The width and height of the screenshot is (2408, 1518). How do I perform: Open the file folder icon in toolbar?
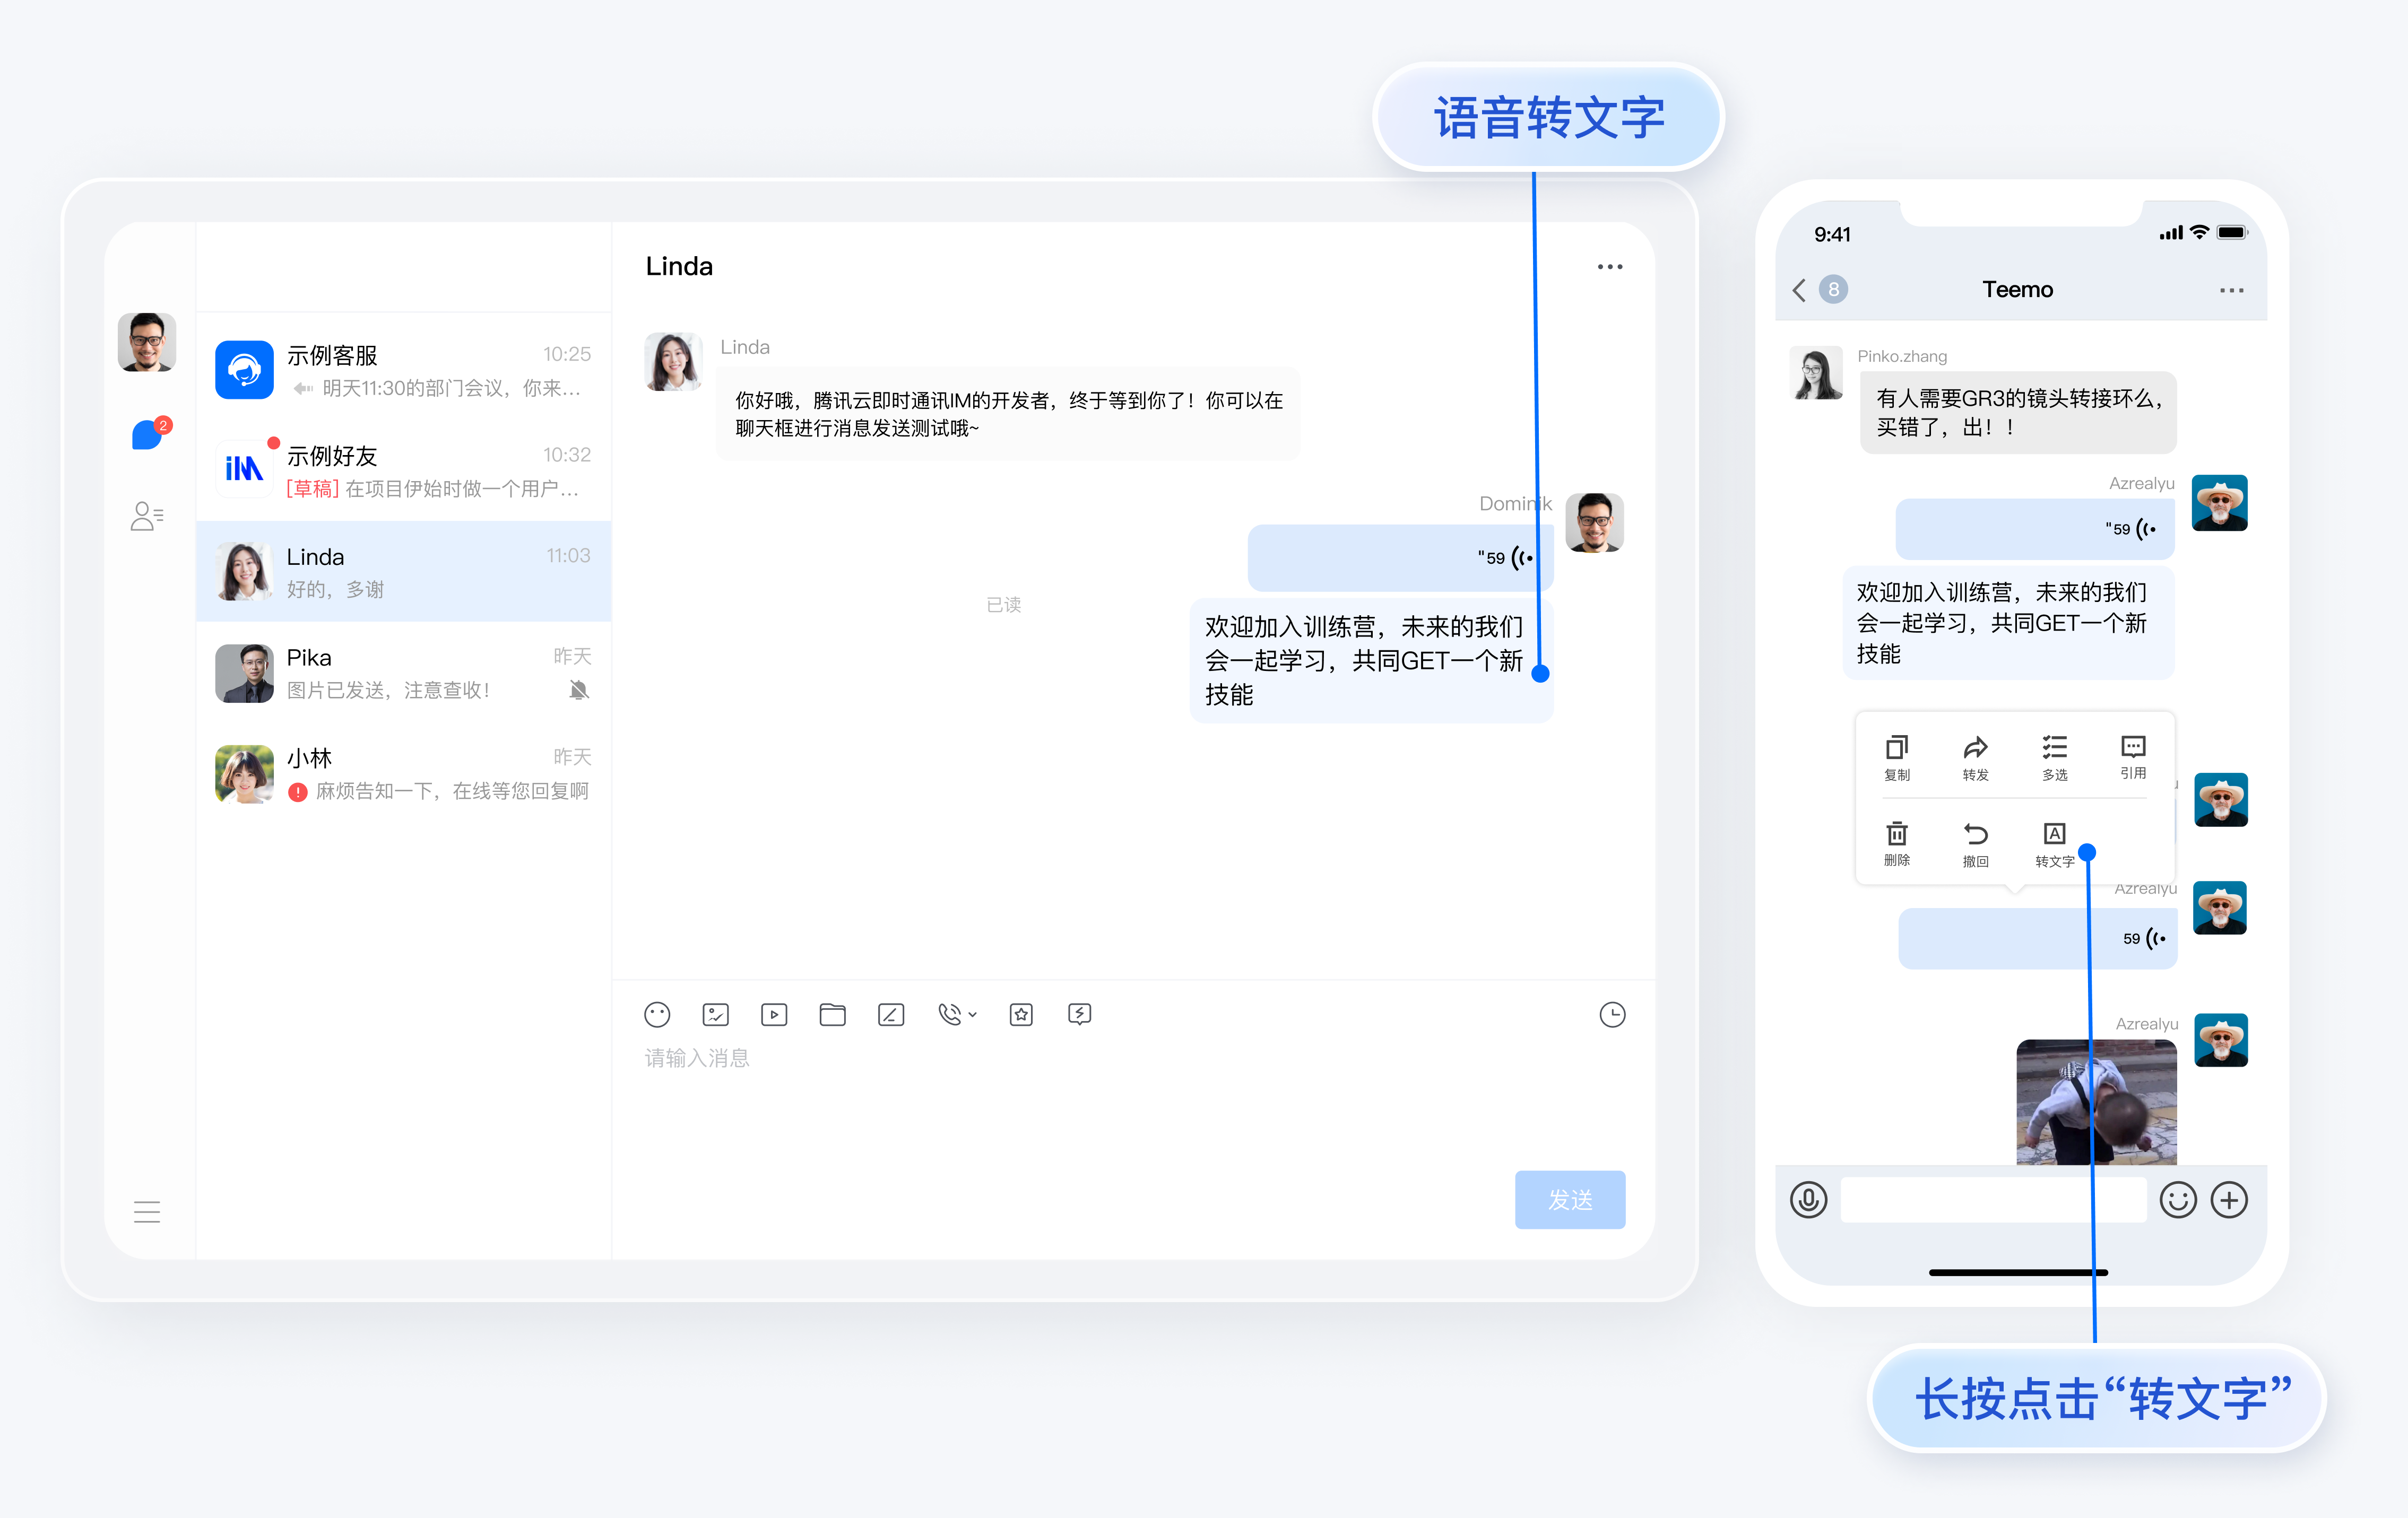click(x=832, y=1014)
